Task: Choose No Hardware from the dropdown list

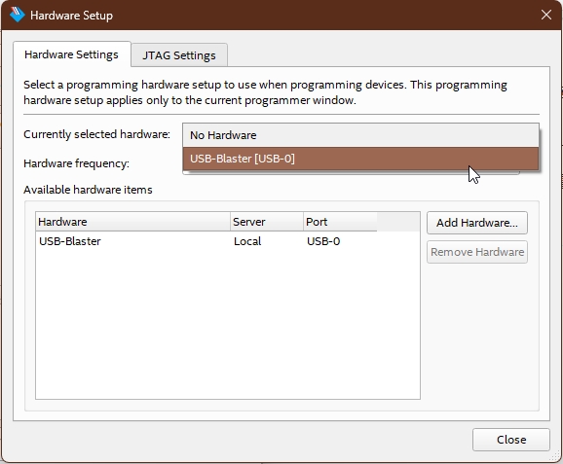Action: 360,135
